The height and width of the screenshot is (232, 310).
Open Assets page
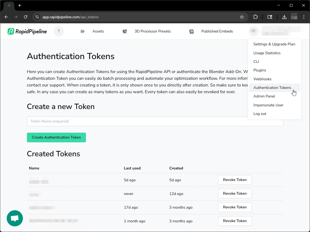coord(98,31)
